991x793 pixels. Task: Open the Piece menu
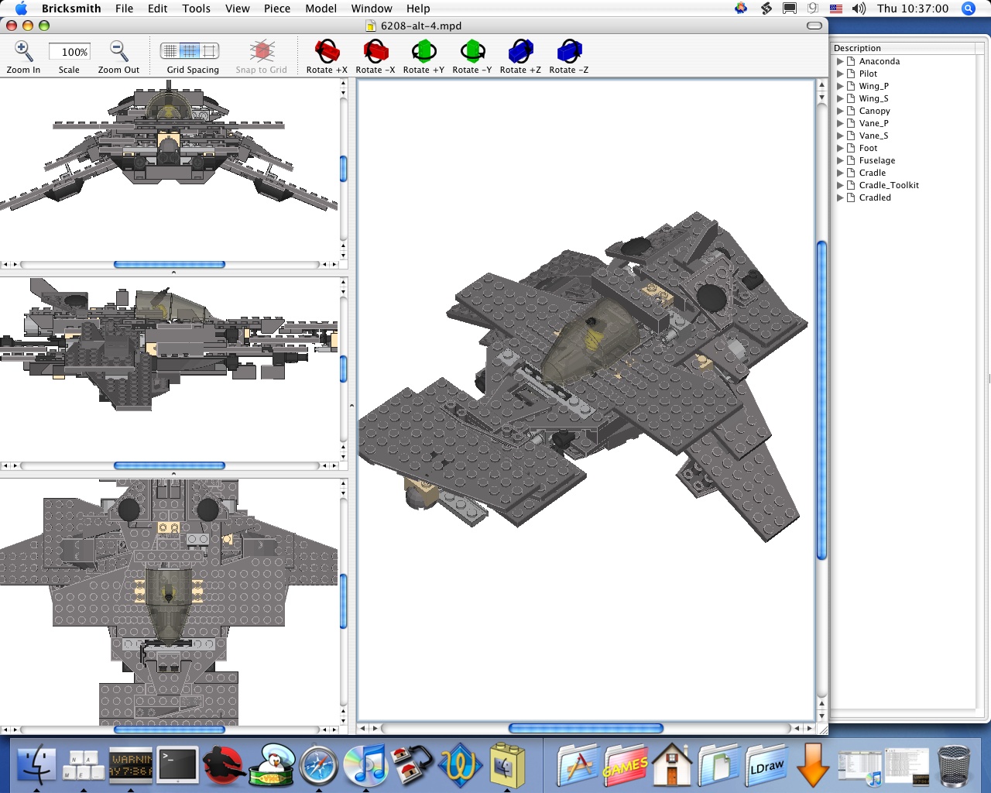pos(276,9)
